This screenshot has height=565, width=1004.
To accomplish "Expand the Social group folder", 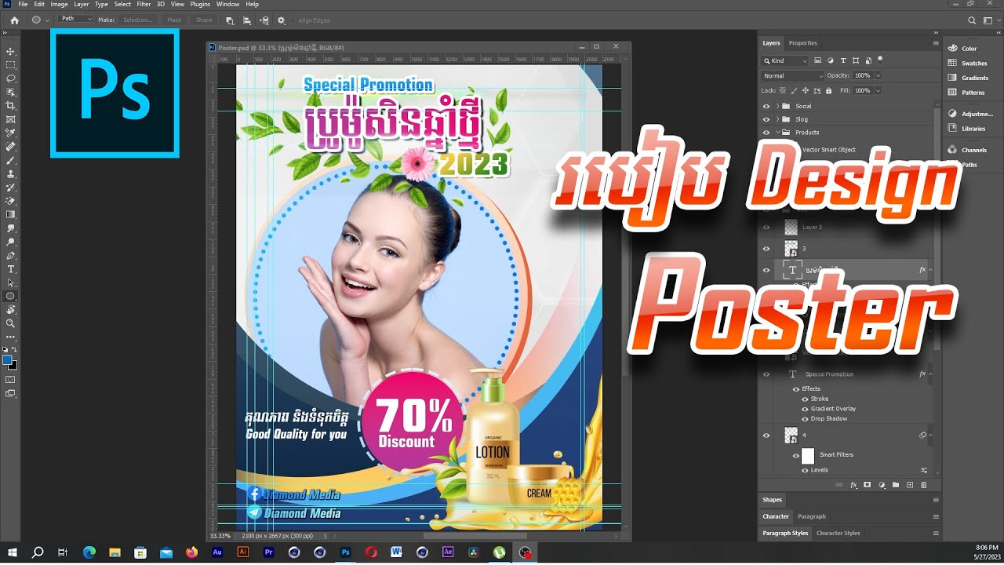I will [778, 106].
